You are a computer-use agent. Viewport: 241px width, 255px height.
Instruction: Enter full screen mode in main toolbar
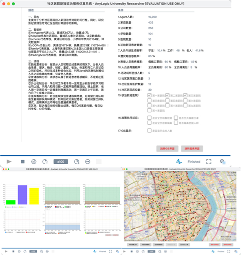click(209, 161)
